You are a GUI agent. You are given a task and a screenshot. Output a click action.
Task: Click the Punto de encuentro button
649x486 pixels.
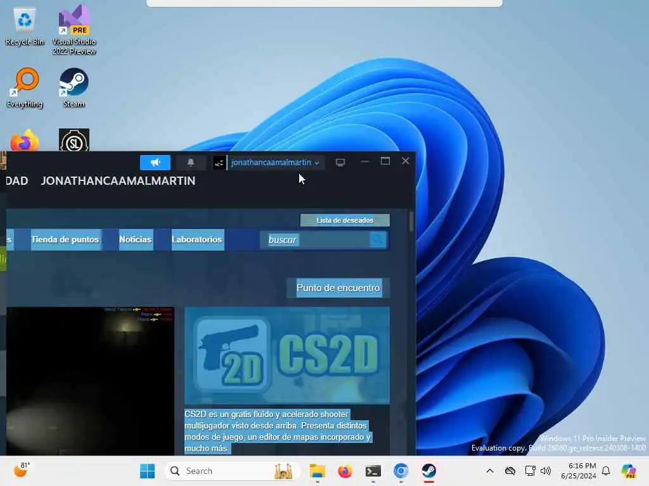click(338, 288)
